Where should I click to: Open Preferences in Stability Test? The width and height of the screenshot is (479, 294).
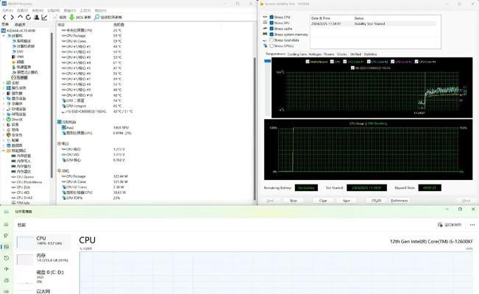pyautogui.click(x=400, y=201)
